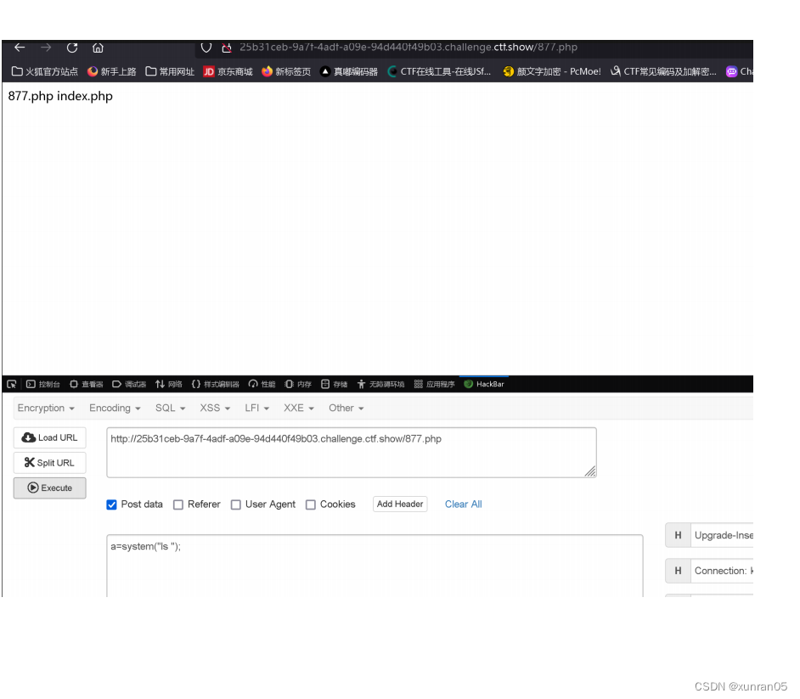The height and width of the screenshot is (699, 800).
Task: Open the Encryption dropdown menu
Action: pyautogui.click(x=43, y=408)
